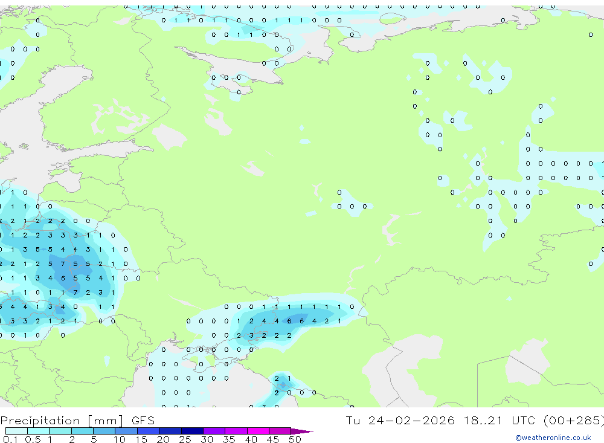Click the '30' legend label
604x443 pixels.
tap(207, 439)
